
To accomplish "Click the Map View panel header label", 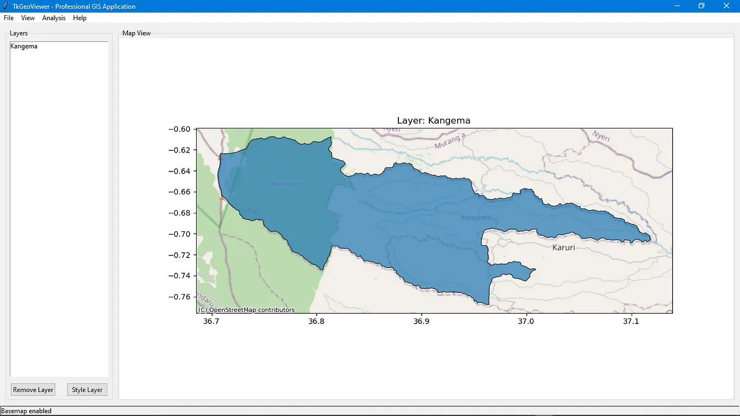I will [x=136, y=33].
